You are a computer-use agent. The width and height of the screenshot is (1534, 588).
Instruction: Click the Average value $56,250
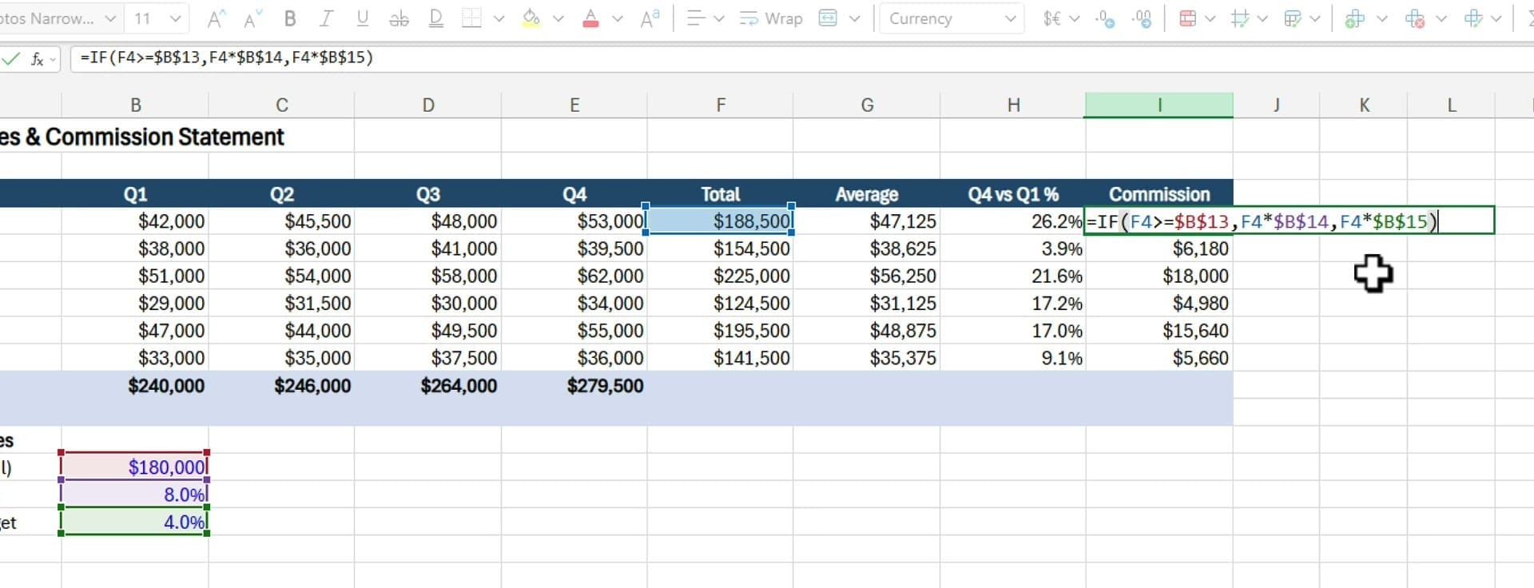(x=867, y=276)
